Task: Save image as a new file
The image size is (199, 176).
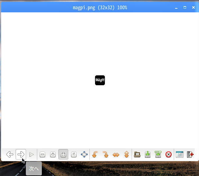Action: click(x=158, y=154)
